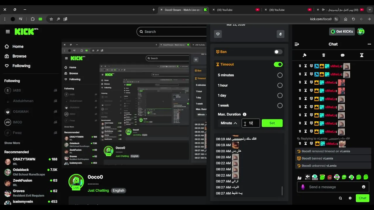Toggle notification bell for OSAMAH channel
374x210 pixels.
click(x=55, y=111)
